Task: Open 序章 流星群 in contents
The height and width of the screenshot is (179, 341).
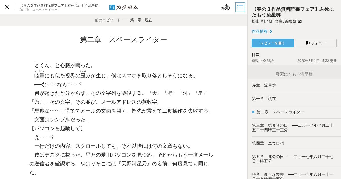Action: coord(294,85)
